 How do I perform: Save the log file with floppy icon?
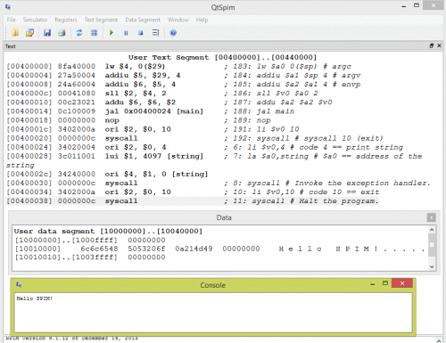pos(47,33)
